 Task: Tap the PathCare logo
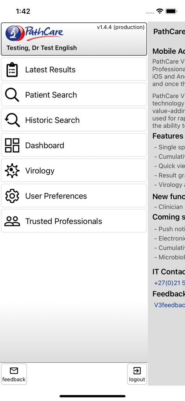(34, 33)
